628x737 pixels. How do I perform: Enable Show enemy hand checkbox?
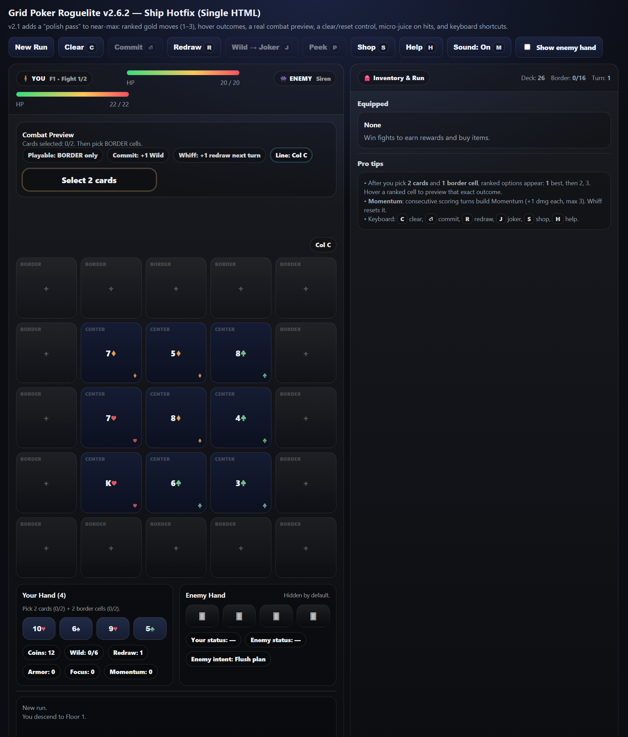click(x=527, y=47)
